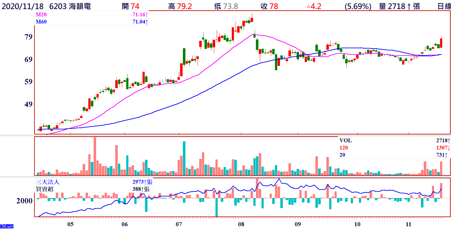Viewport: 451px width, 235px height.
Task: Click the 2020/11/18 date in header
Action: (22, 6)
